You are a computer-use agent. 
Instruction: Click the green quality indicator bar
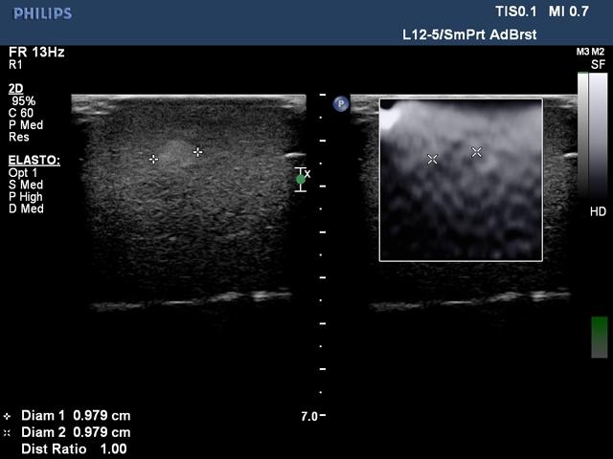599,338
